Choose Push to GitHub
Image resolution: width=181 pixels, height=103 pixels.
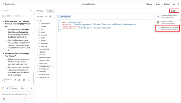point(167,23)
